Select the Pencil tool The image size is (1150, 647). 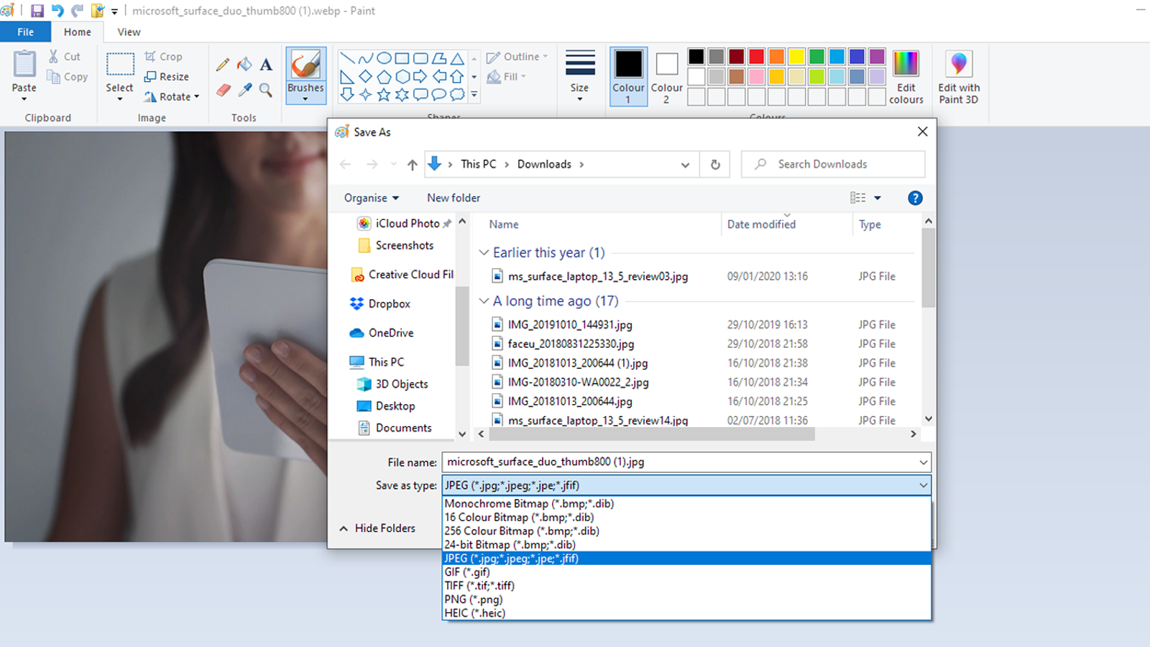(223, 65)
